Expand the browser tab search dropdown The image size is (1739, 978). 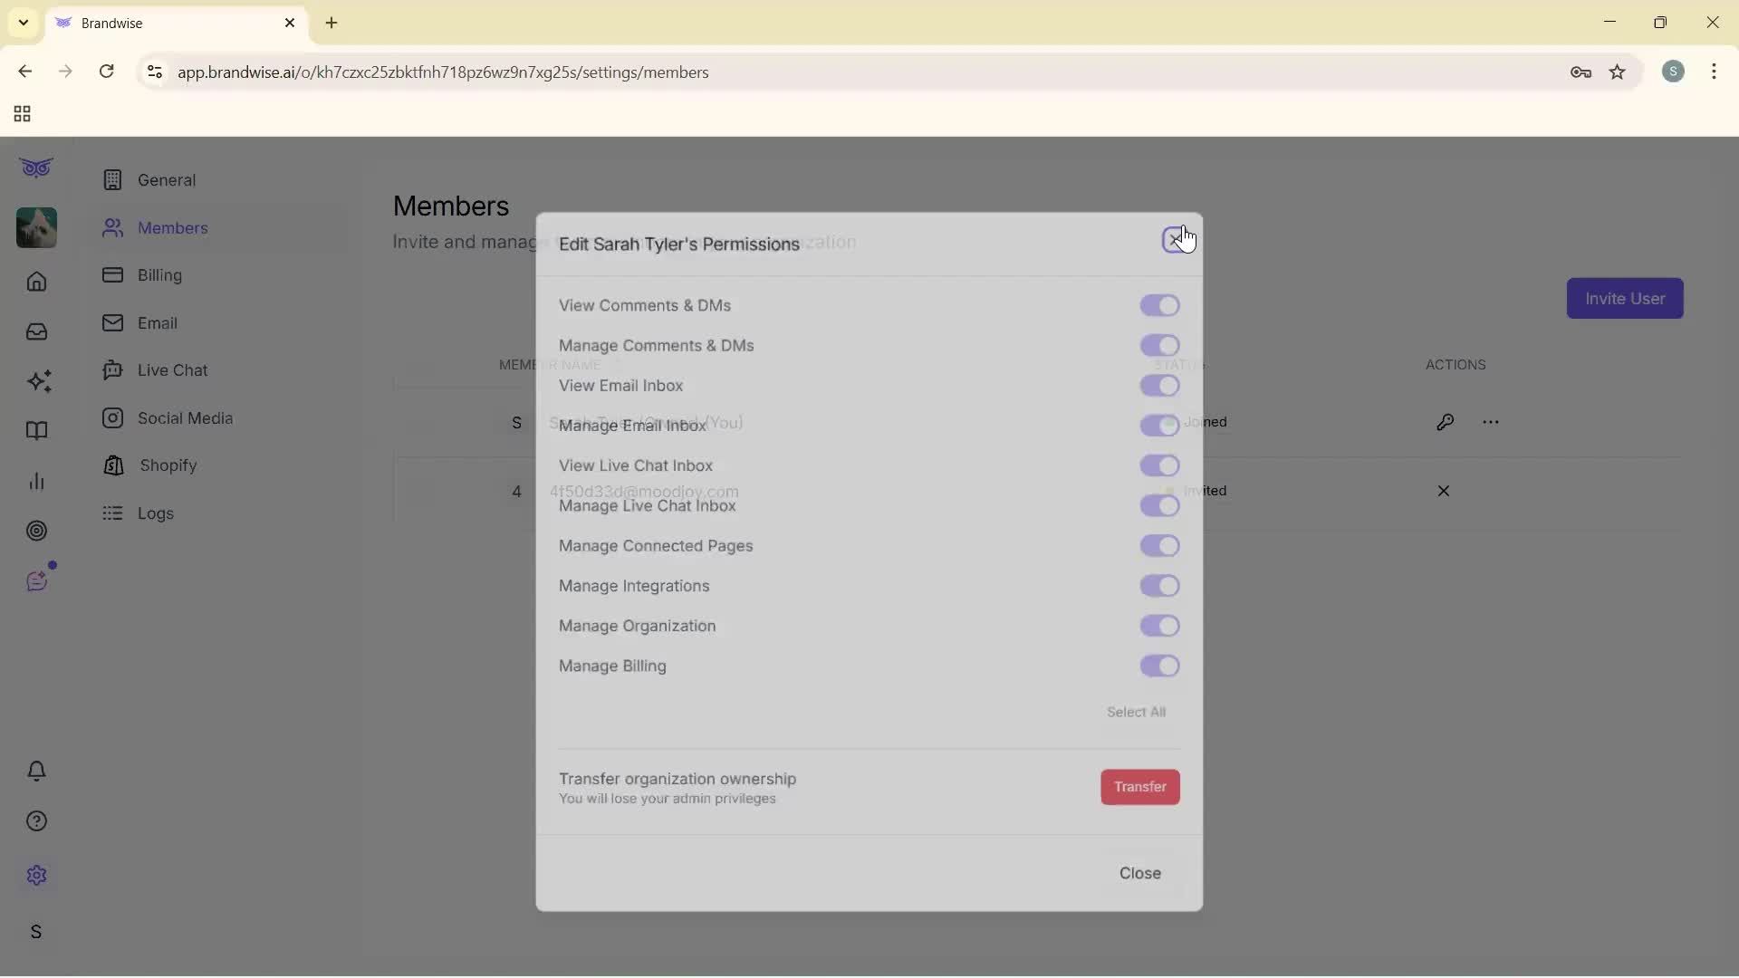pyautogui.click(x=23, y=23)
